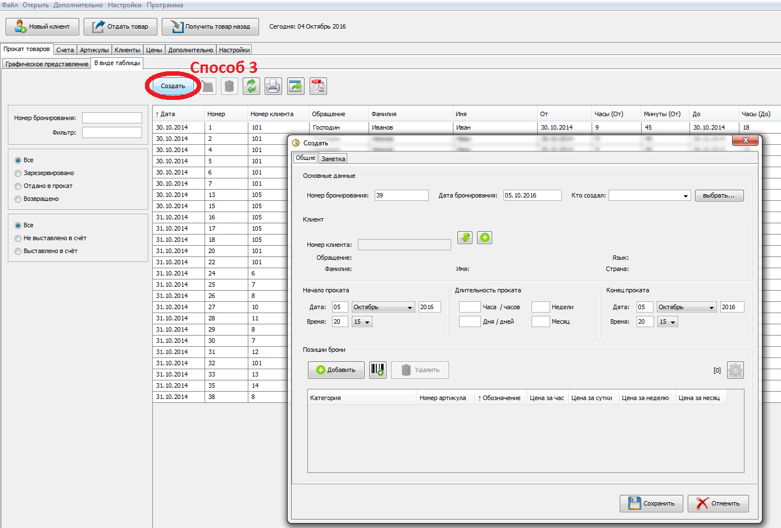Click the printer icon in toolbar
The image size is (781, 528).
tap(273, 86)
